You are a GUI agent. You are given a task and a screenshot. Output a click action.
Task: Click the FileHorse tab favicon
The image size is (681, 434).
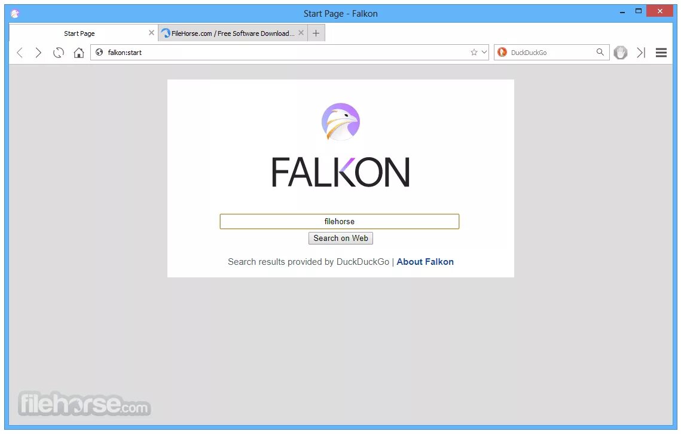[166, 33]
